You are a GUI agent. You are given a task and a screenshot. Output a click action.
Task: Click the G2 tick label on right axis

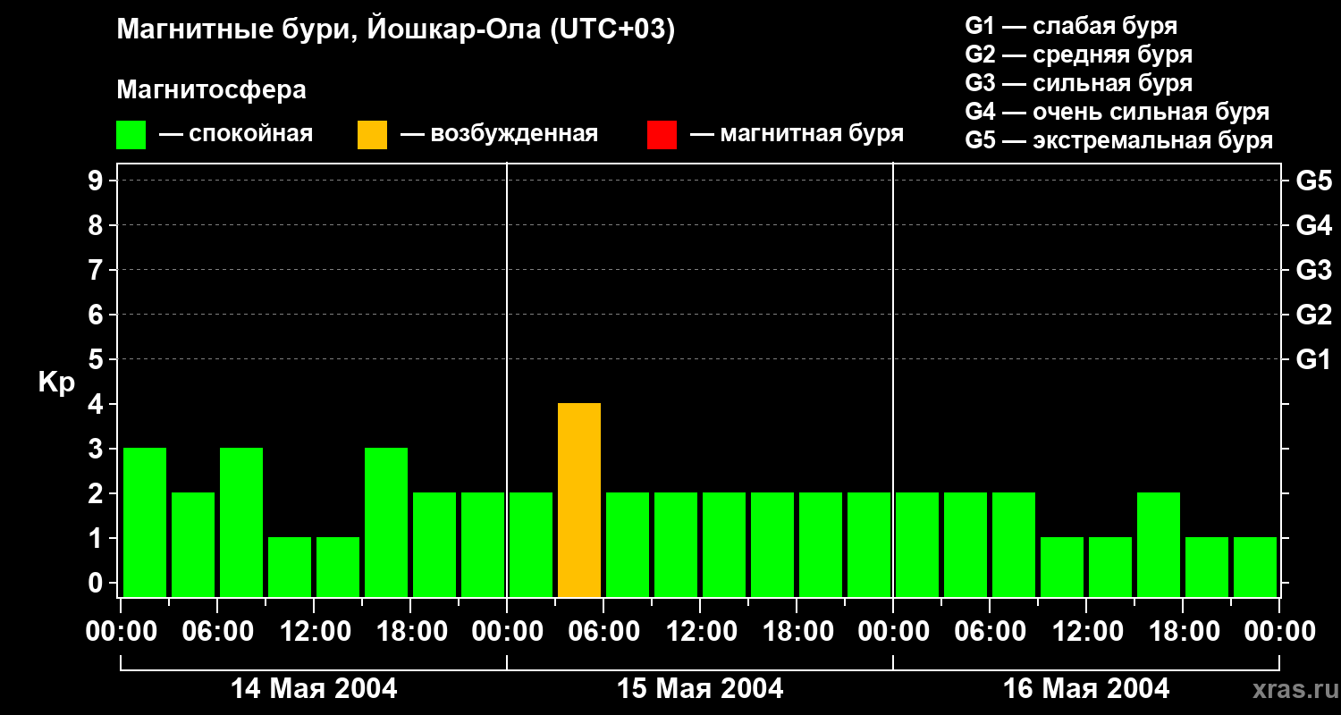pyautogui.click(x=1313, y=315)
